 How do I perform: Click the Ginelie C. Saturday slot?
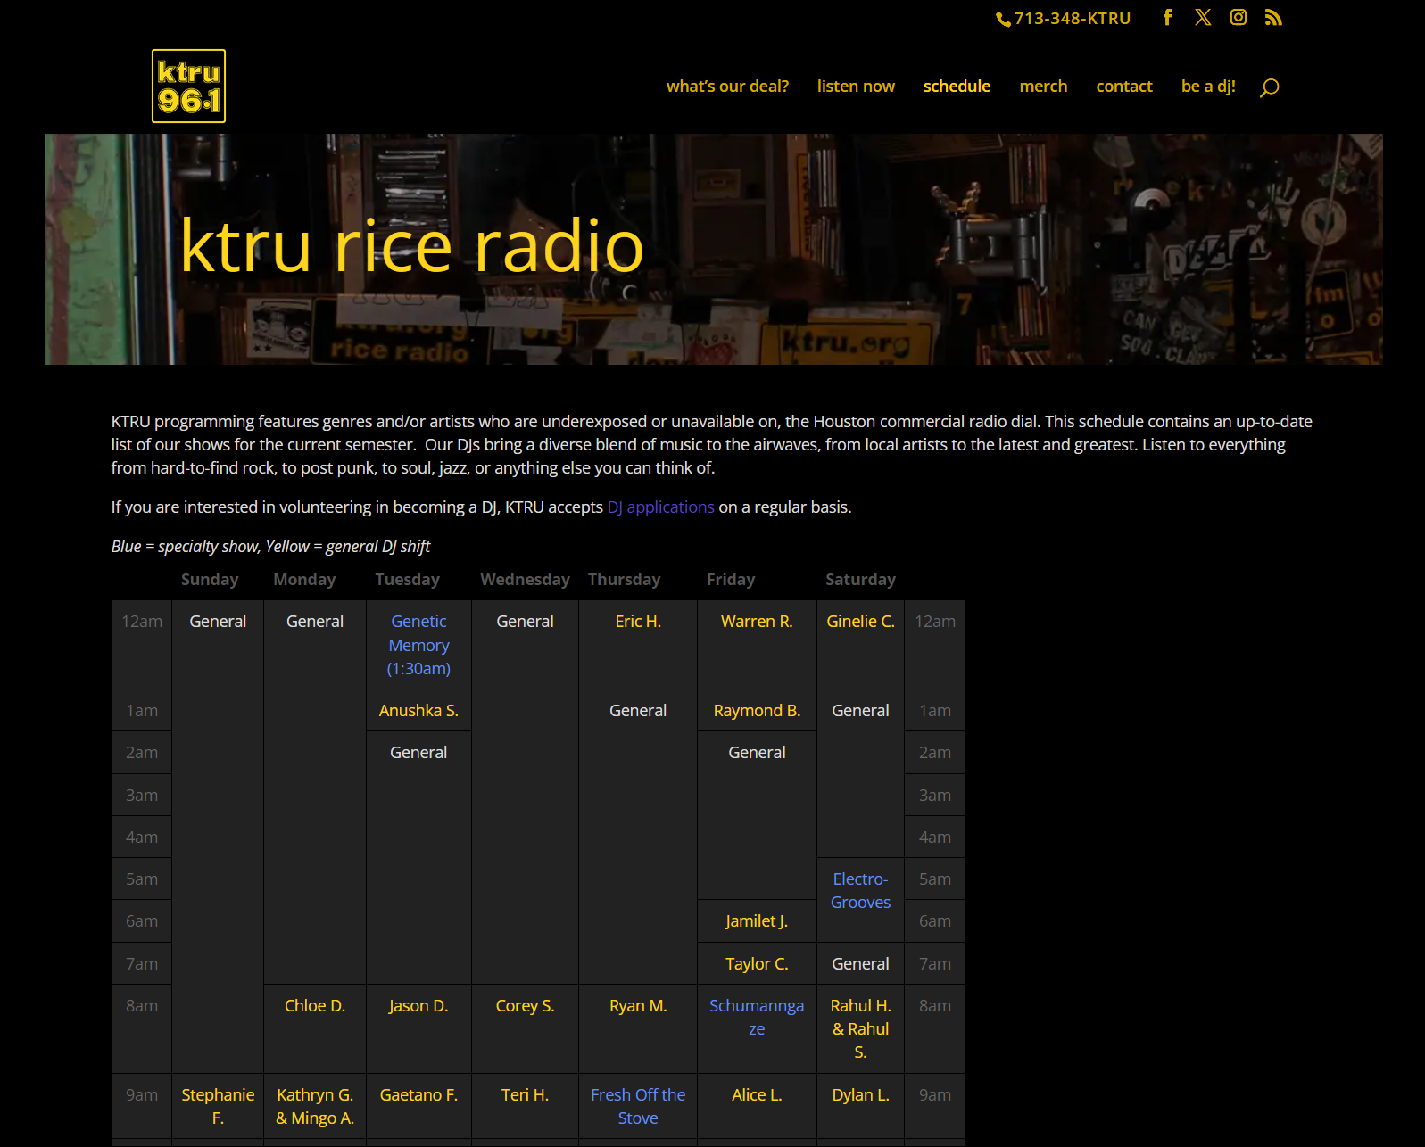point(860,622)
